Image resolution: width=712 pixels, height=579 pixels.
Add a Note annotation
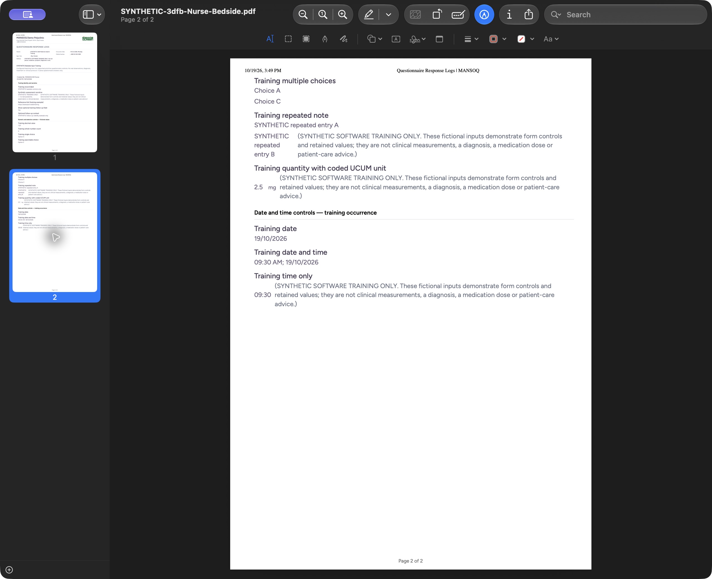coord(439,39)
